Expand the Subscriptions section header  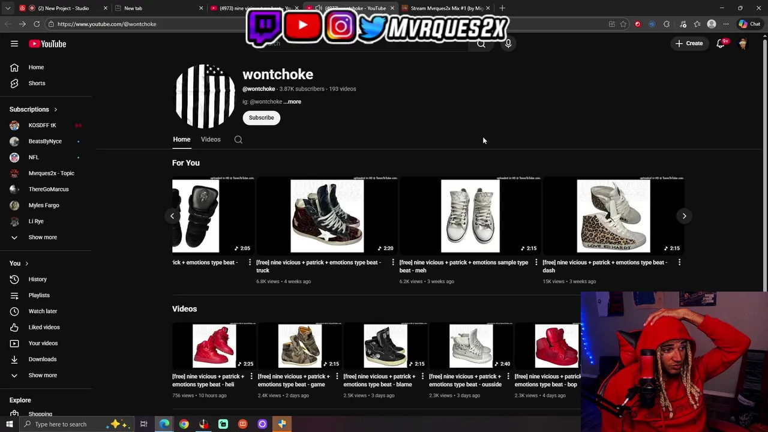[34, 109]
